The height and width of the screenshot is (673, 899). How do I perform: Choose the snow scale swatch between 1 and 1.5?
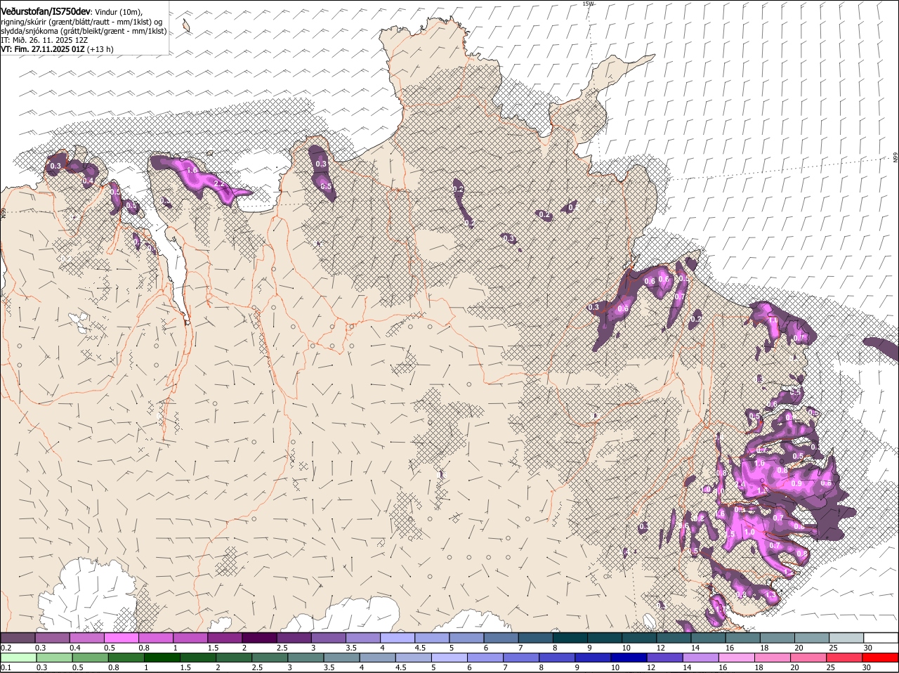[190, 638]
